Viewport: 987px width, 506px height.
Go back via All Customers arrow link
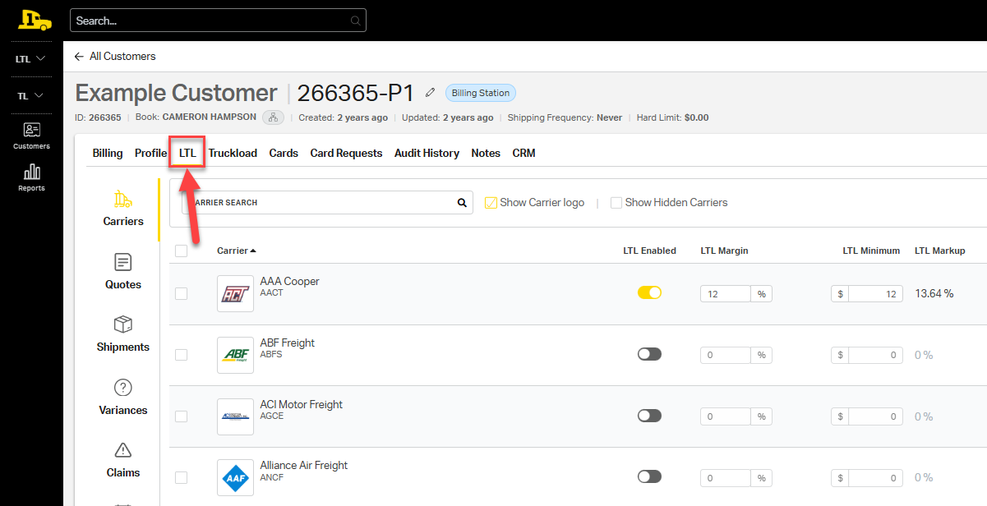114,57
